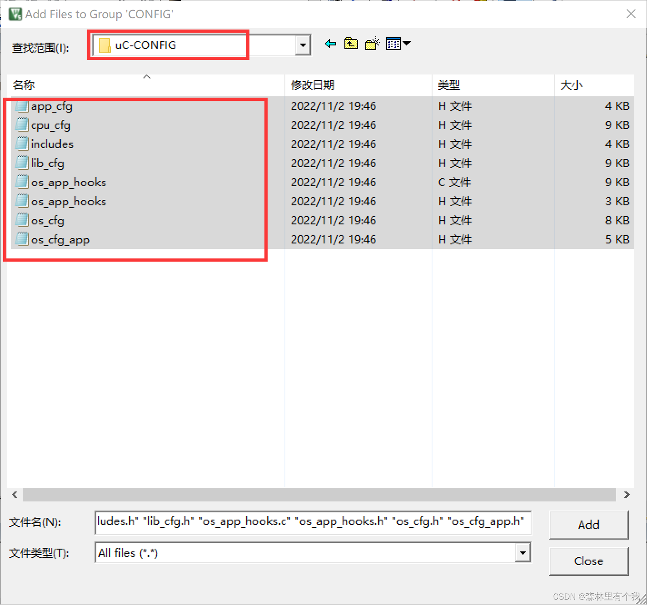Click the 'C 文件' type cell
The image size is (647, 605).
click(x=454, y=182)
